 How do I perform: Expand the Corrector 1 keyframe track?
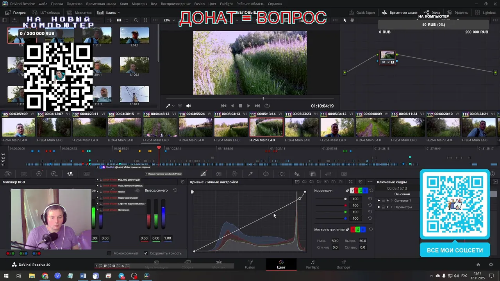[x=391, y=201]
